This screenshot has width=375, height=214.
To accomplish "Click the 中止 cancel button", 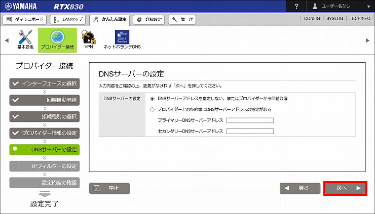I will (109, 188).
